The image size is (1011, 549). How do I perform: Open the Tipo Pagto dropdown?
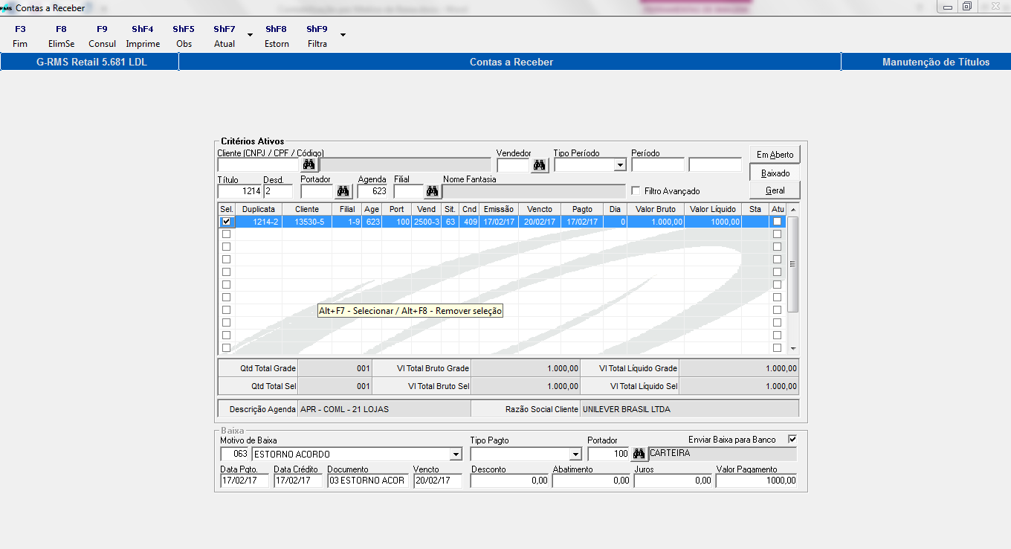tap(575, 455)
